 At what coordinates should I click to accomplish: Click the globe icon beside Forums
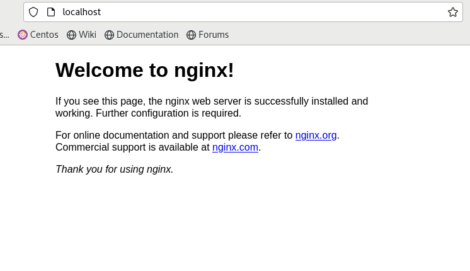[x=191, y=35]
